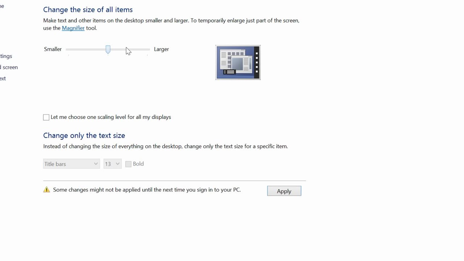Open the top sidebar link ending in "ne"
Image resolution: width=464 pixels, height=261 pixels.
tap(2, 6)
